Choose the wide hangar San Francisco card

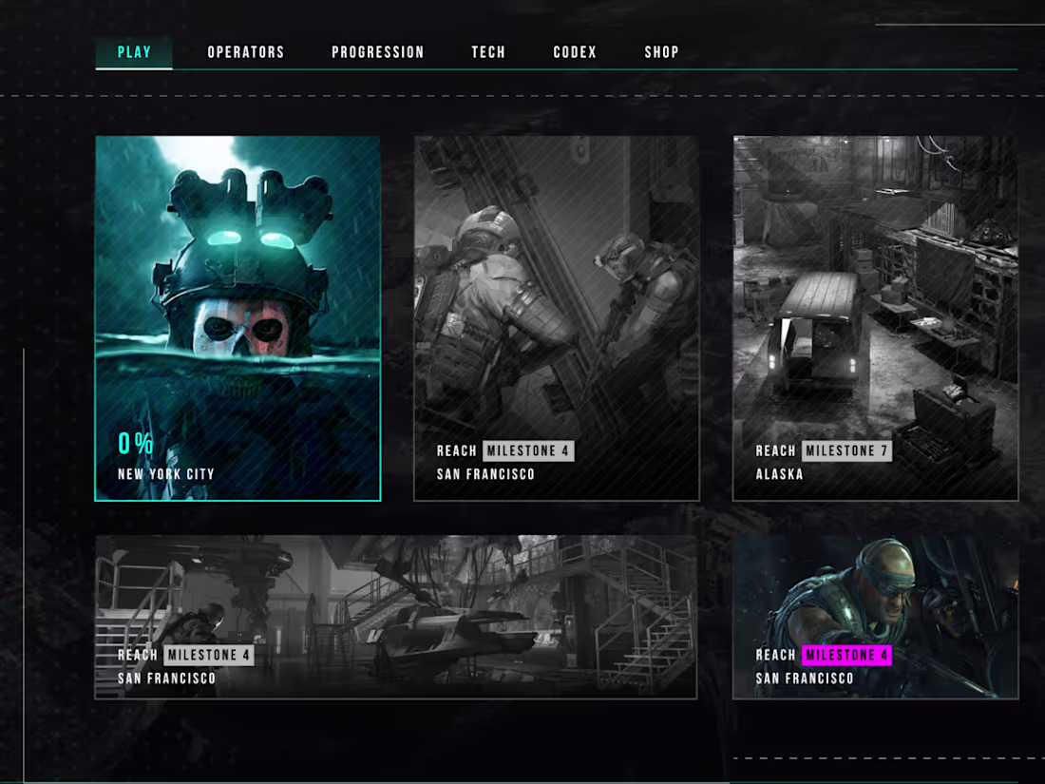coord(396,617)
